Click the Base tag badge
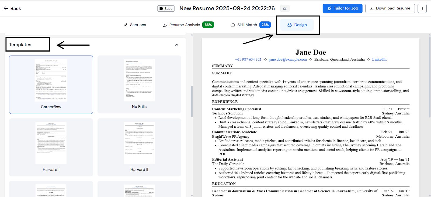This screenshot has height=197, width=431. 166,9
